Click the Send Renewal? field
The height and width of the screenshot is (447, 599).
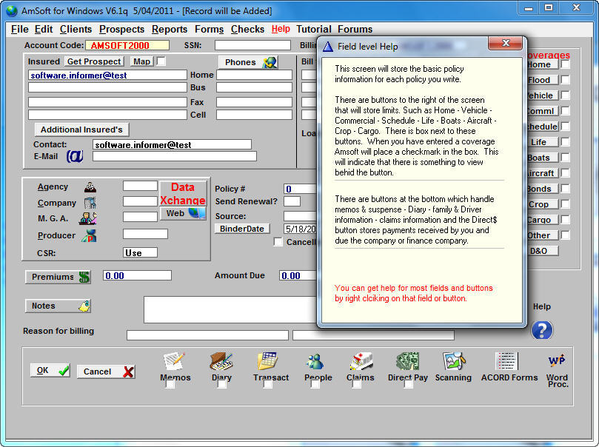coord(292,201)
